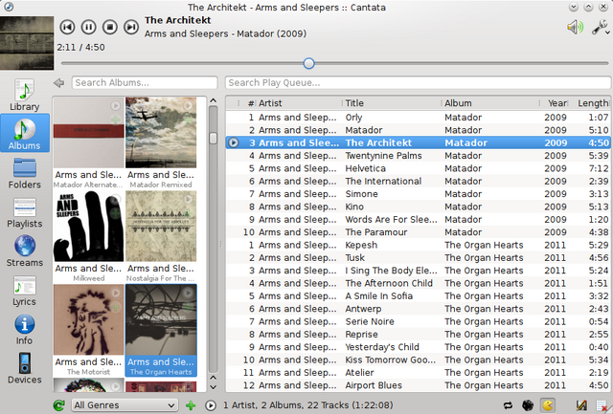This screenshot has height=414, width=613.
Task: Focus the Search Play Queue field
Action: tap(418, 83)
